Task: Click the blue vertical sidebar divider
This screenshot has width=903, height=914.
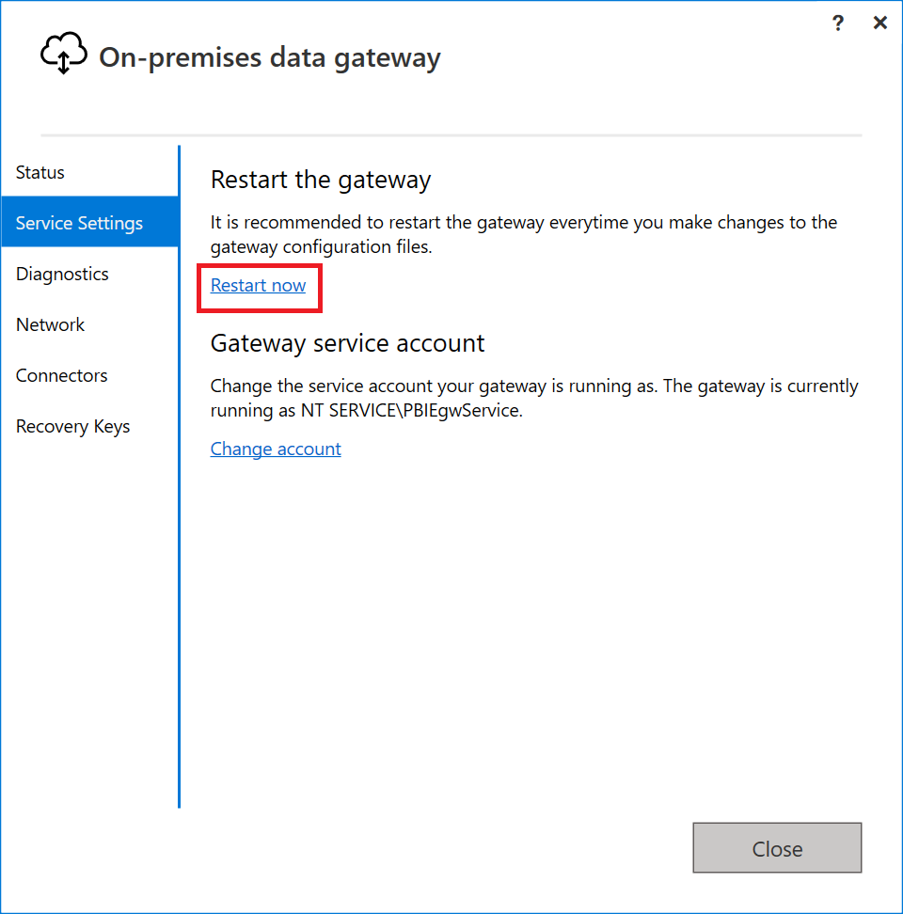Action: (x=179, y=470)
